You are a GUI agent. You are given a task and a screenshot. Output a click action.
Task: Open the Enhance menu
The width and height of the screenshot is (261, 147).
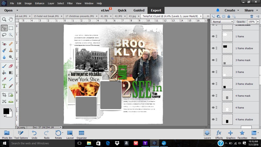pos(40,3)
